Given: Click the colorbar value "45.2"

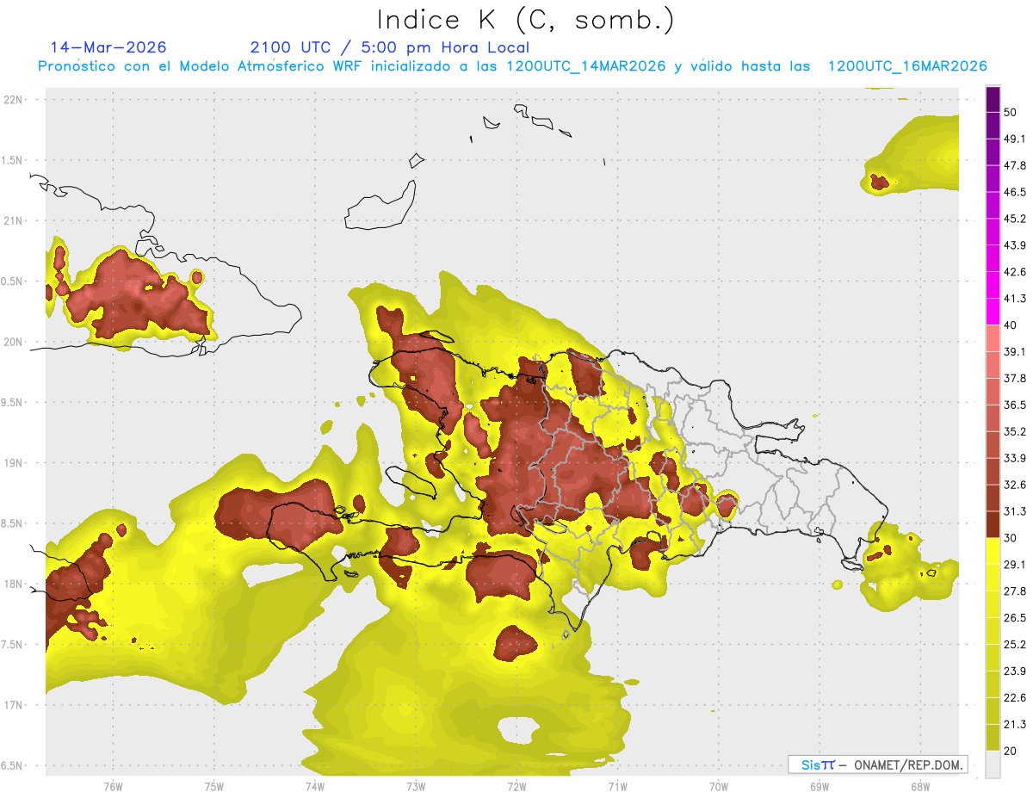Looking at the screenshot, I should coord(1015,219).
